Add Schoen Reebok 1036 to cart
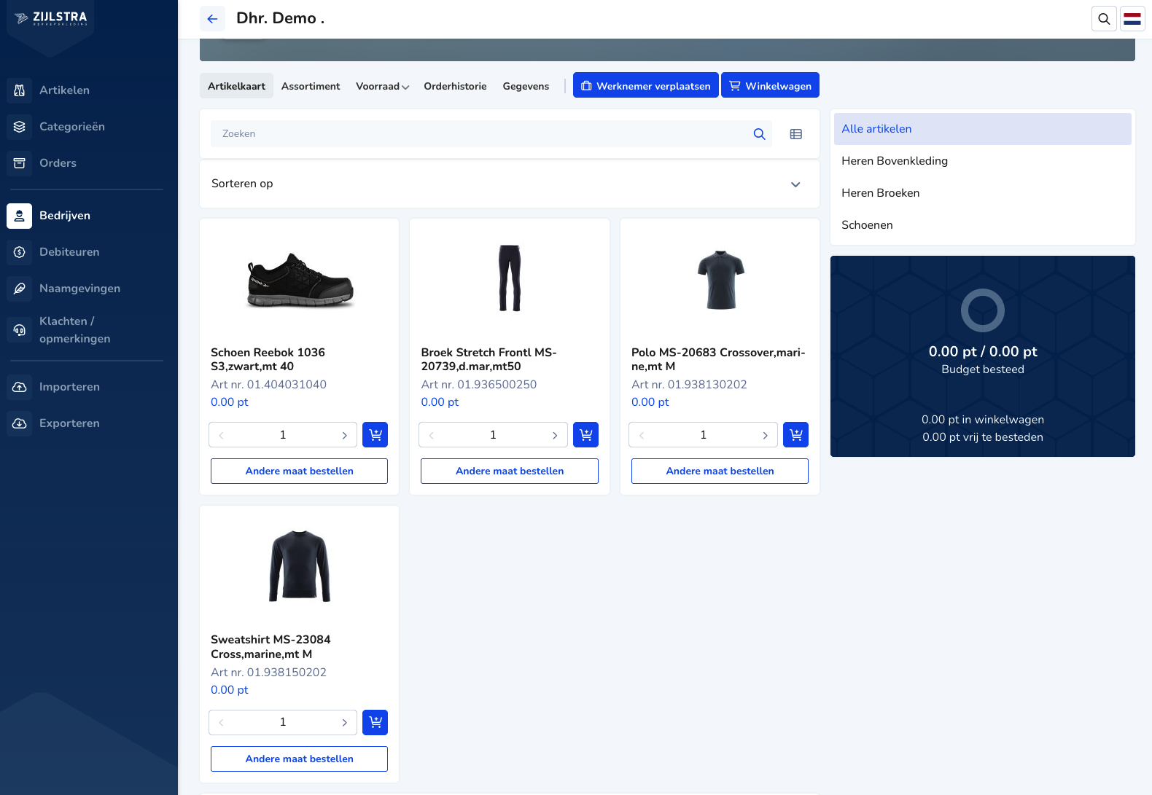1152x795 pixels. (375, 435)
